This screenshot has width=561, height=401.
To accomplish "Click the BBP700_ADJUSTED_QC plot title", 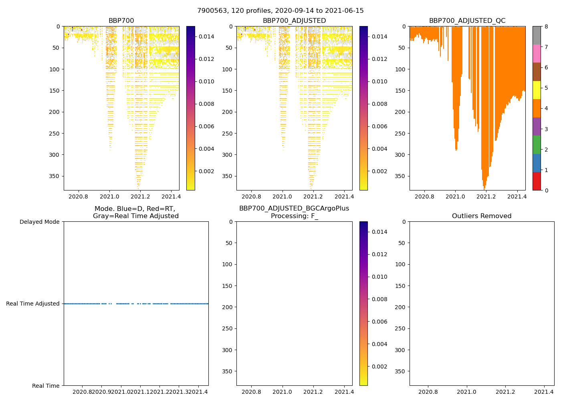I will click(467, 21).
